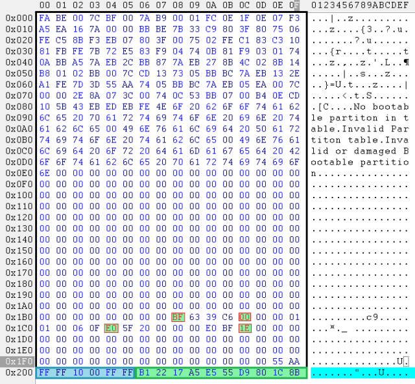This screenshot has height=384, width=415.
Task: Click ASCII text 'titon table.Inva'
Action: (x=360, y=140)
